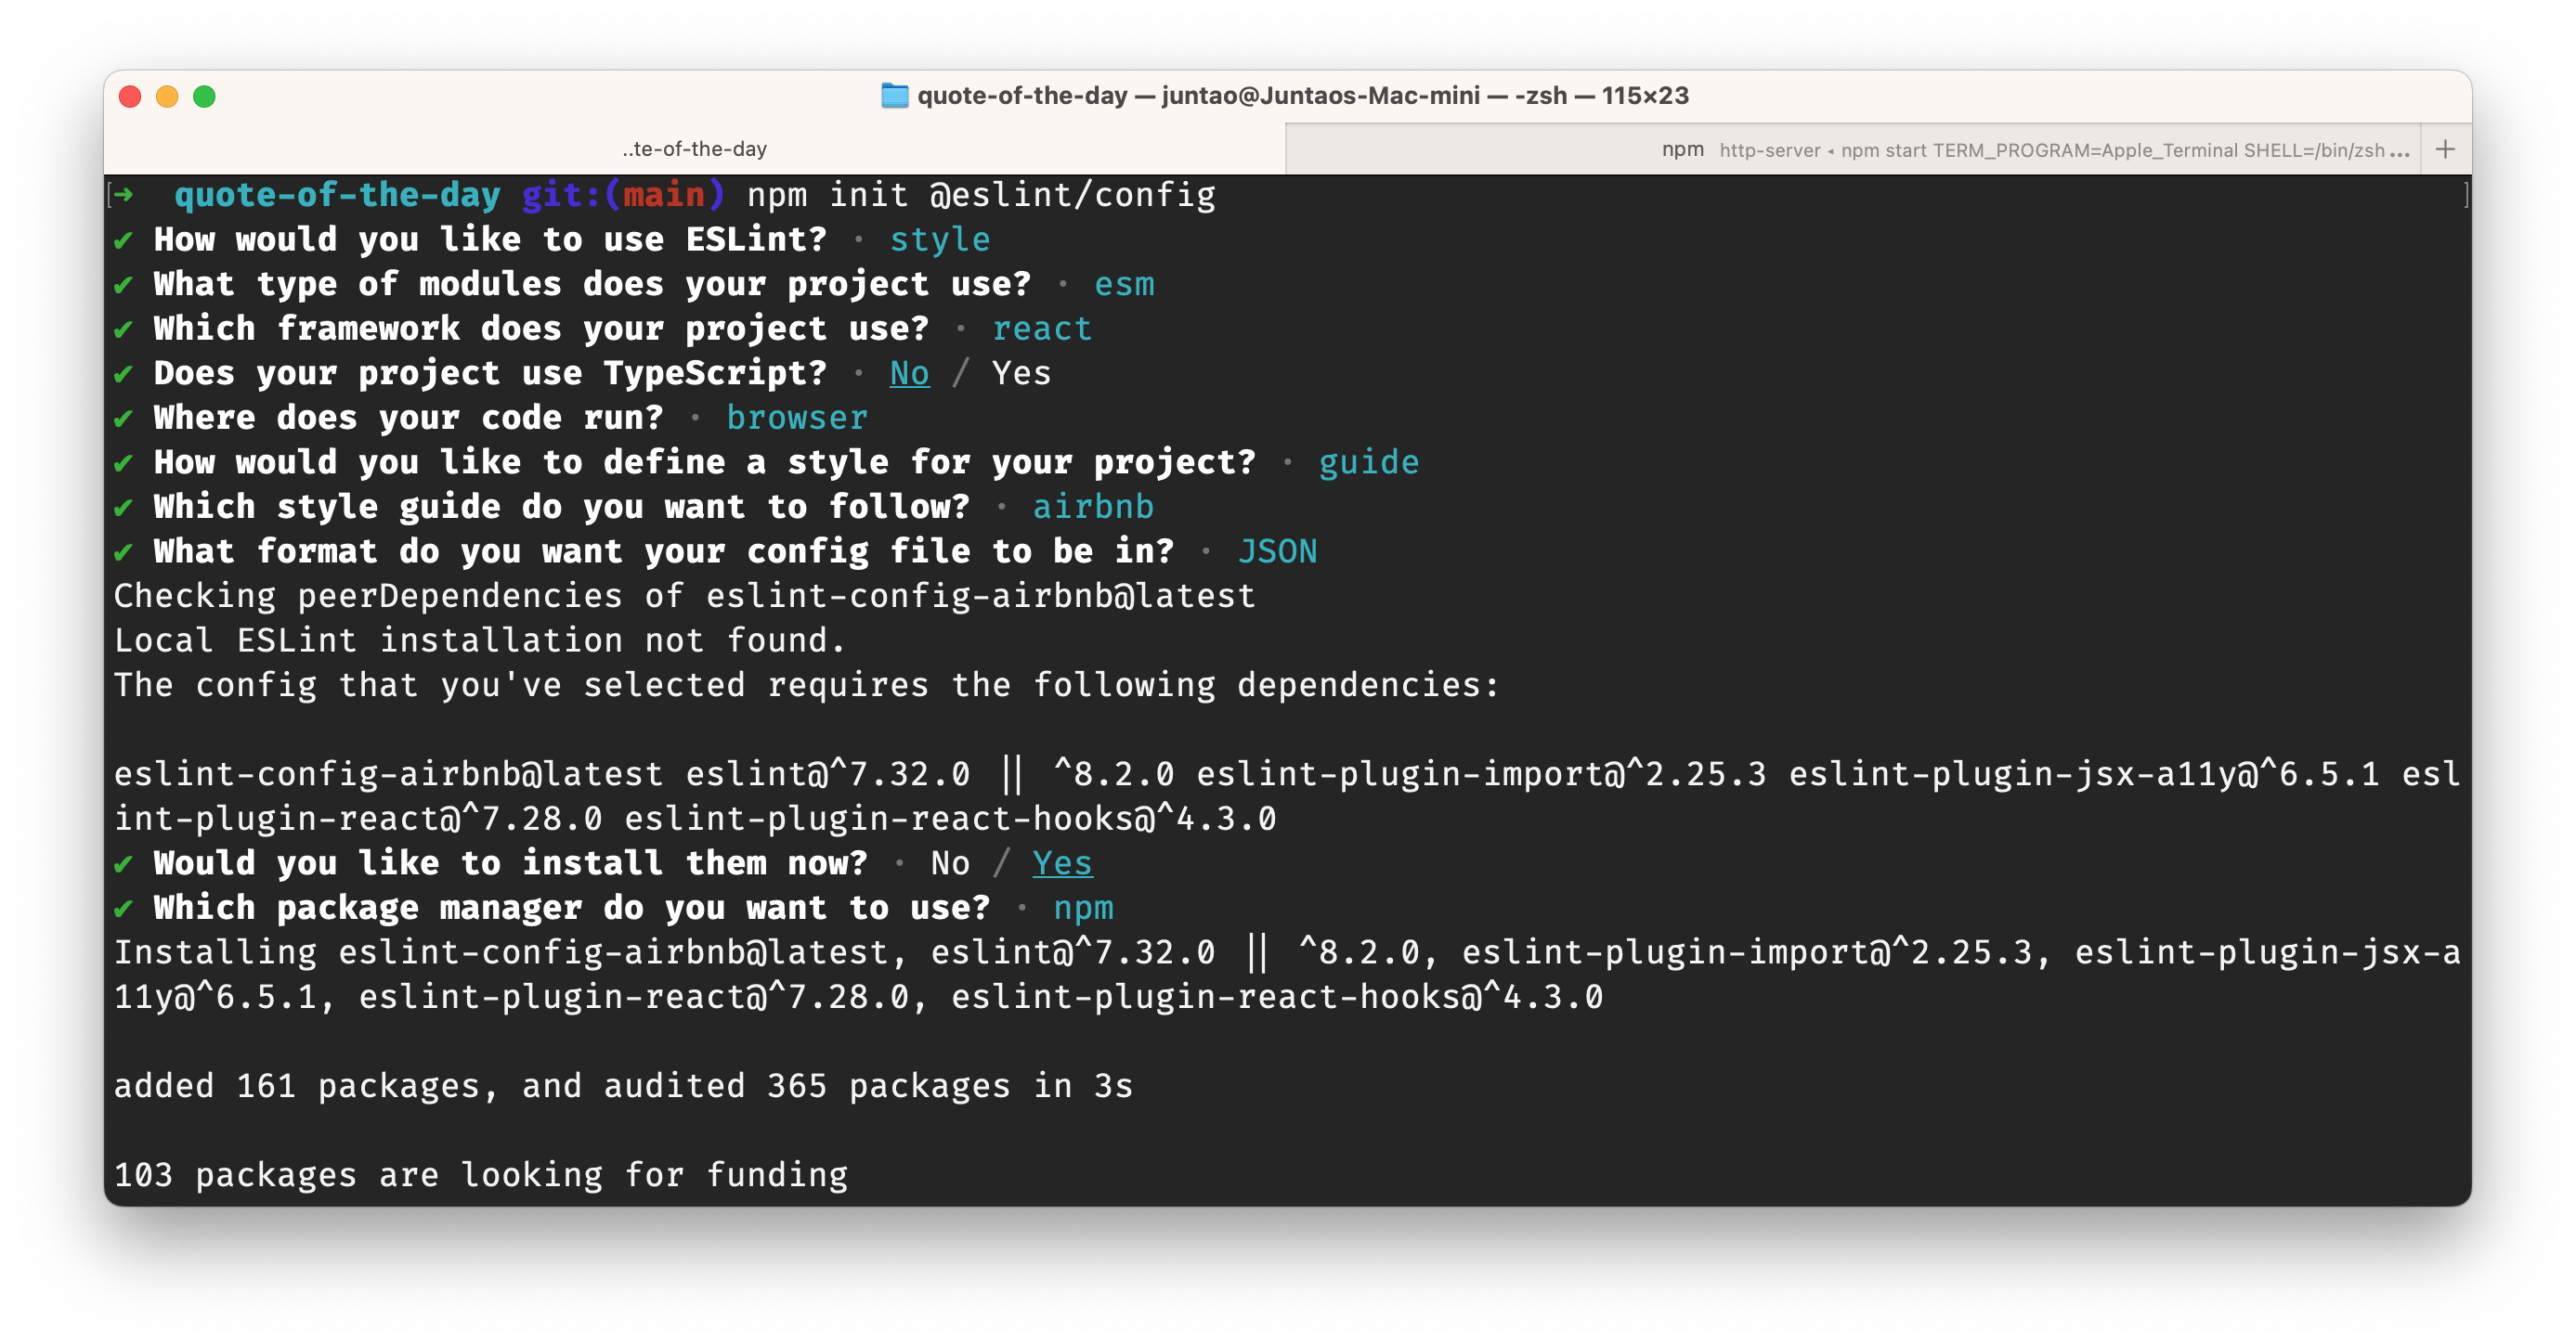
Task: Click the "airbnb" style guide answer
Action: pos(1093,506)
